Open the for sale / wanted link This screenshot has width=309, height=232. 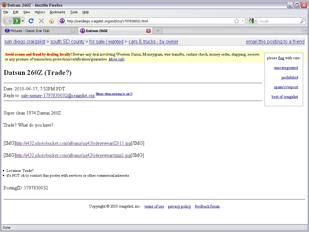point(106,42)
